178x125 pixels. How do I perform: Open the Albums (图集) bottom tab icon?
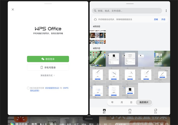130,111
